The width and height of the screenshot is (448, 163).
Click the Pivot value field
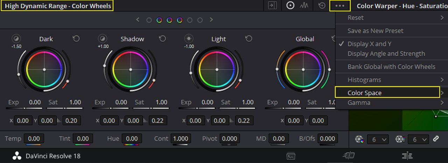pos(230,138)
